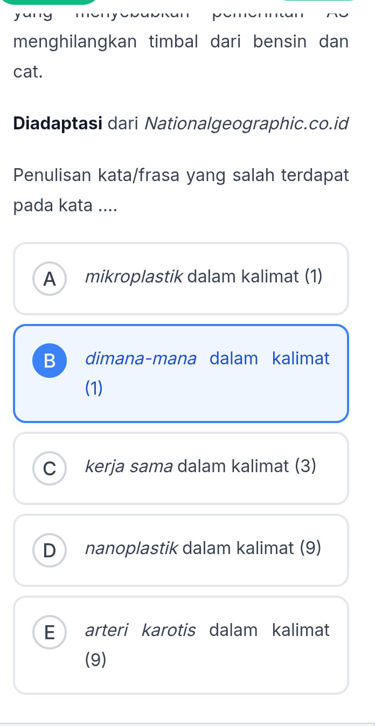Click the italic word 'mikroplastik' in option A
Screen dimensions: 375x726
click(x=137, y=277)
